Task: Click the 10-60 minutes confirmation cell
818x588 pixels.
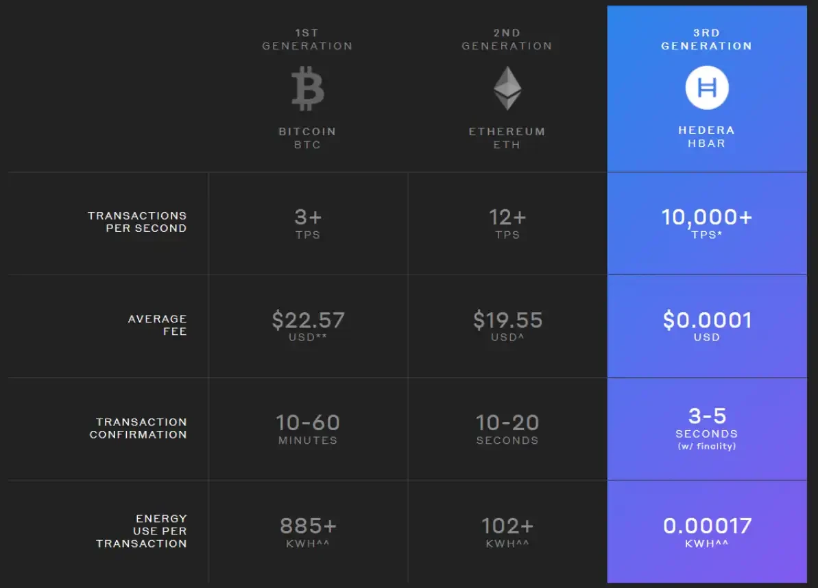Action: (x=308, y=429)
